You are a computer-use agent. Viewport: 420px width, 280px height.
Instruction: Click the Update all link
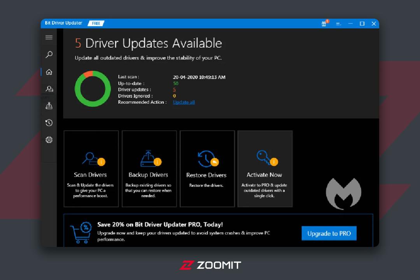coord(184,102)
